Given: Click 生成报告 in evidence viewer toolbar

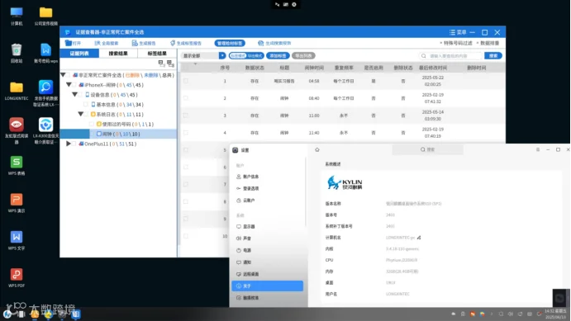Looking at the screenshot, I should tap(144, 43).
